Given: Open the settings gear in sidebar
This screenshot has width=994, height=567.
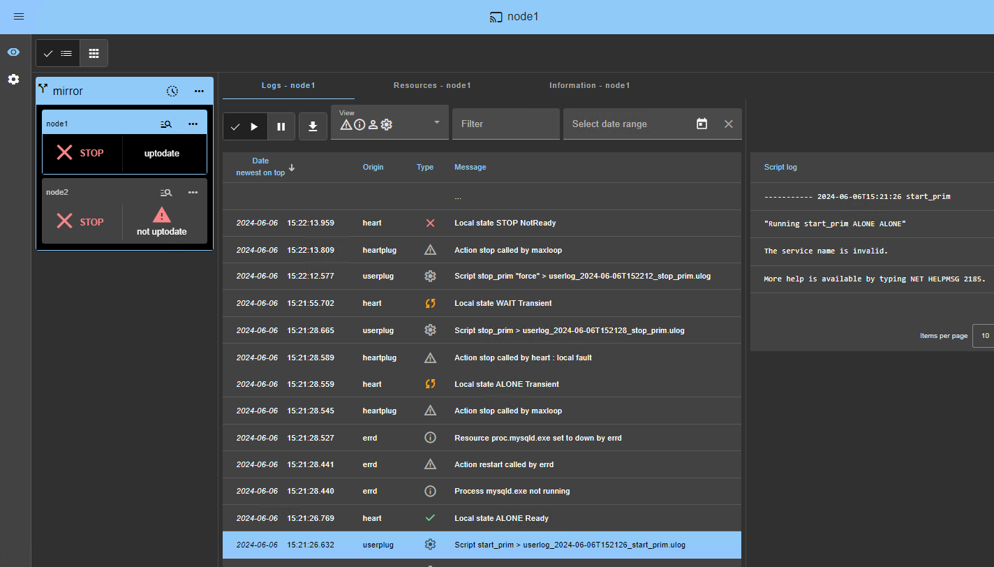Looking at the screenshot, I should (13, 80).
